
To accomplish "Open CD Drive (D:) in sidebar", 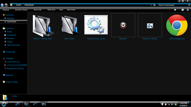I will [17, 65].
